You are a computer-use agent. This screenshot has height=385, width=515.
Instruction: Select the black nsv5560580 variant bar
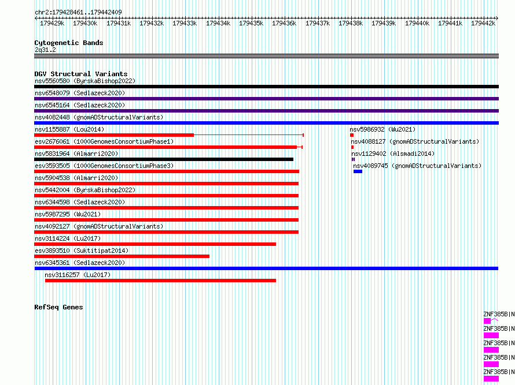click(266, 87)
